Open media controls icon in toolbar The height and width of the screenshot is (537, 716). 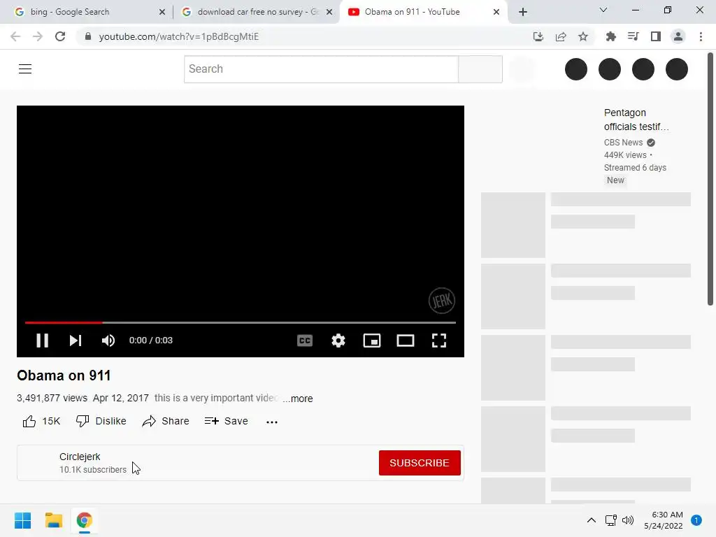coord(633,36)
